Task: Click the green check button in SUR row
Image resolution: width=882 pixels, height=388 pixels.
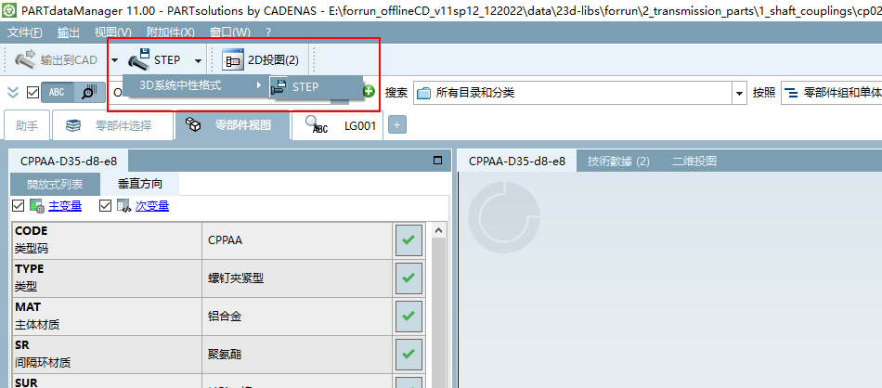Action: 409,383
